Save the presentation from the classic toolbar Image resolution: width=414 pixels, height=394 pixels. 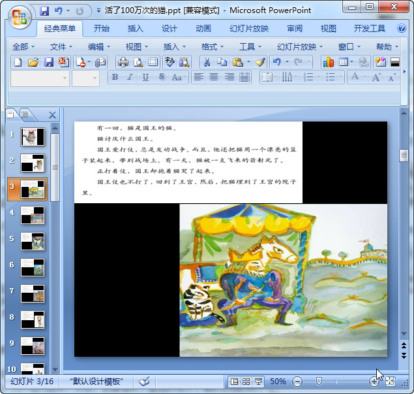click(x=49, y=63)
